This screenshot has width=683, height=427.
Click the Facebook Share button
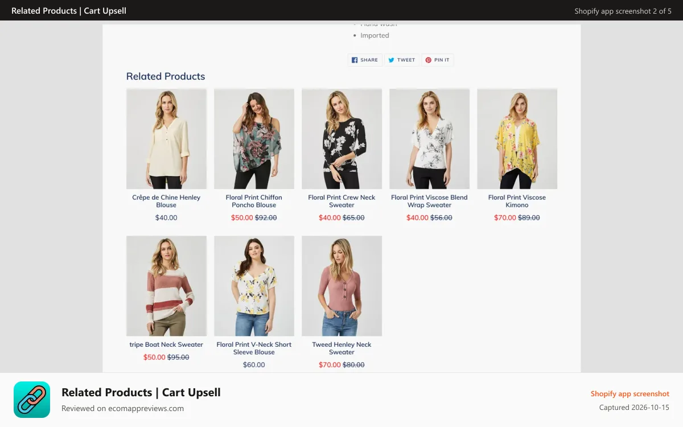pos(365,60)
